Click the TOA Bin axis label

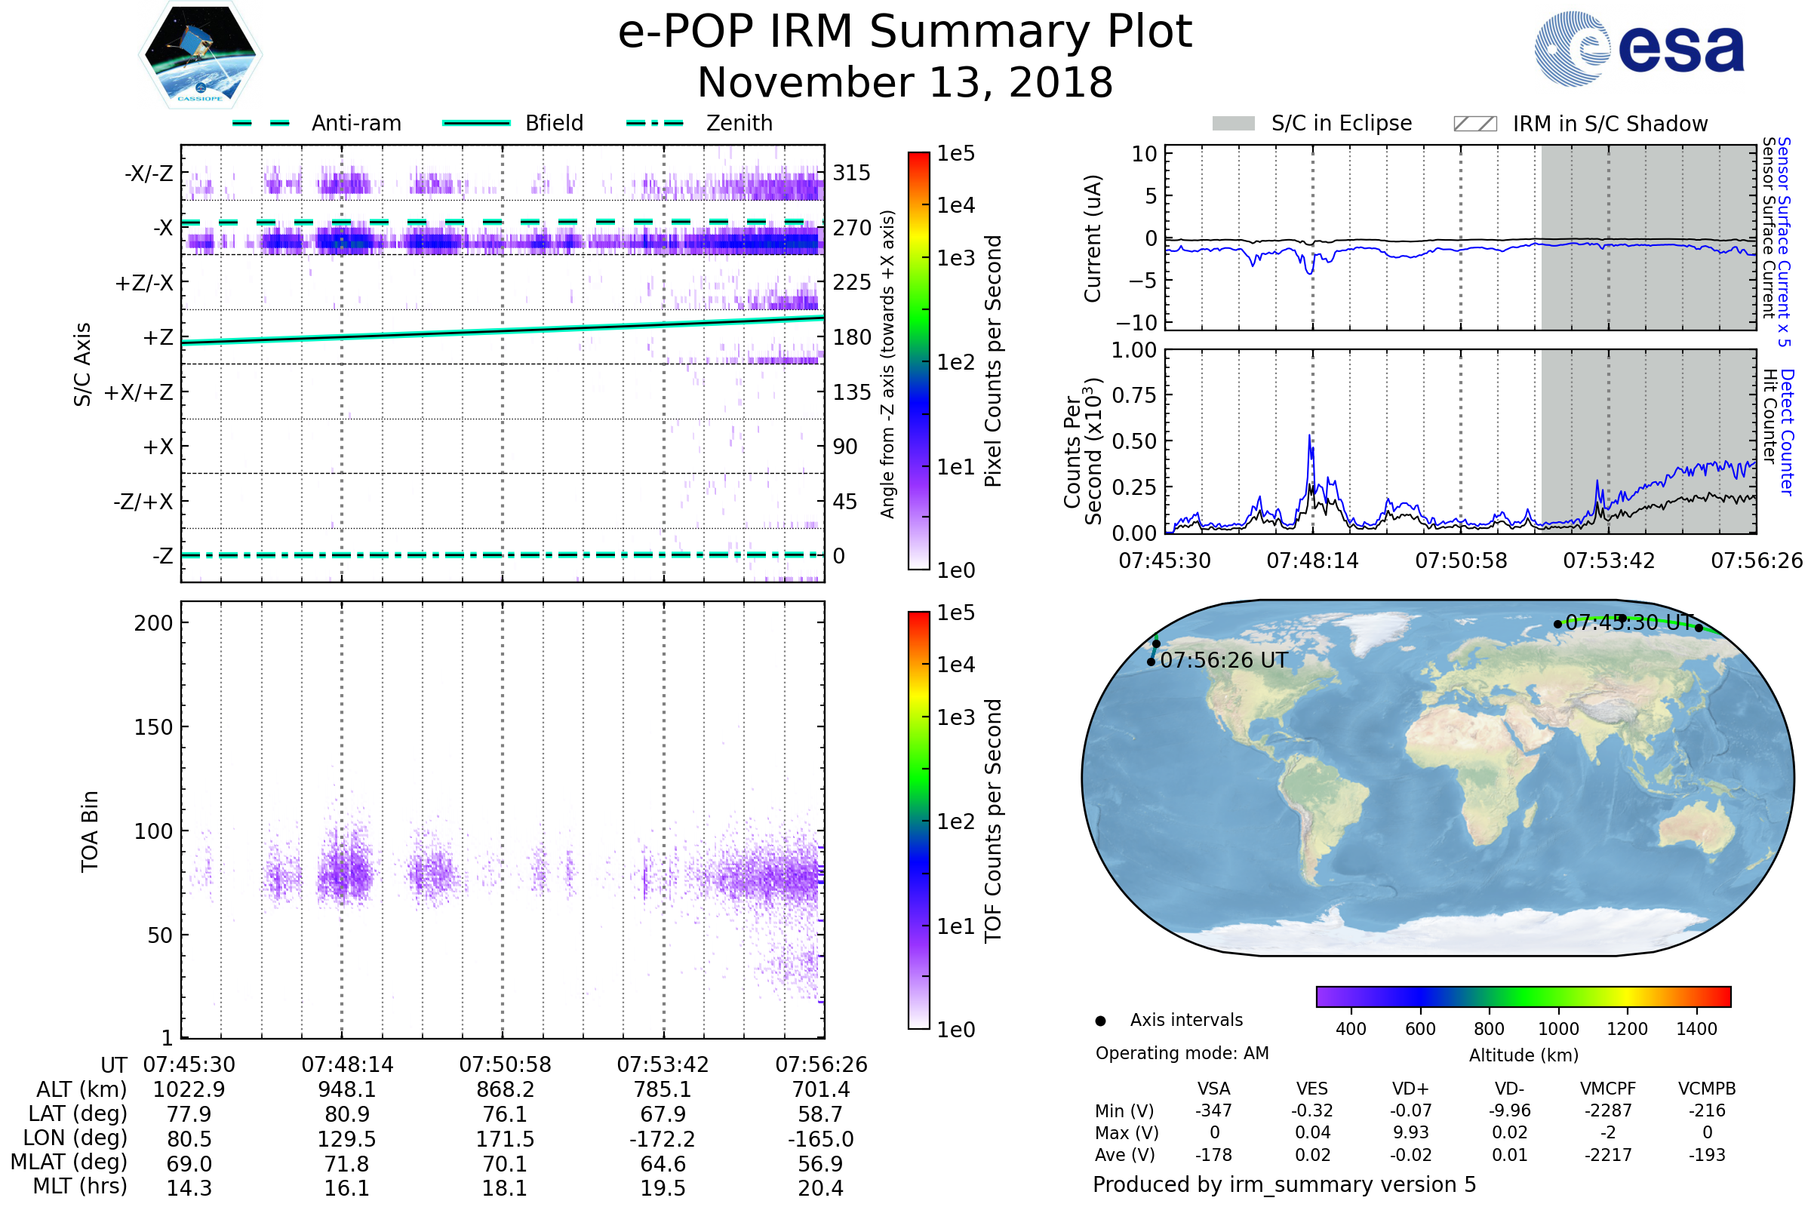coord(89,831)
